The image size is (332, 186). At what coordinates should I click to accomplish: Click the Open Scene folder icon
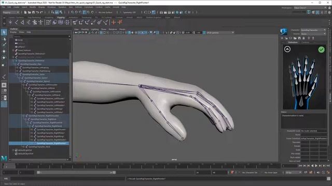tap(29, 12)
